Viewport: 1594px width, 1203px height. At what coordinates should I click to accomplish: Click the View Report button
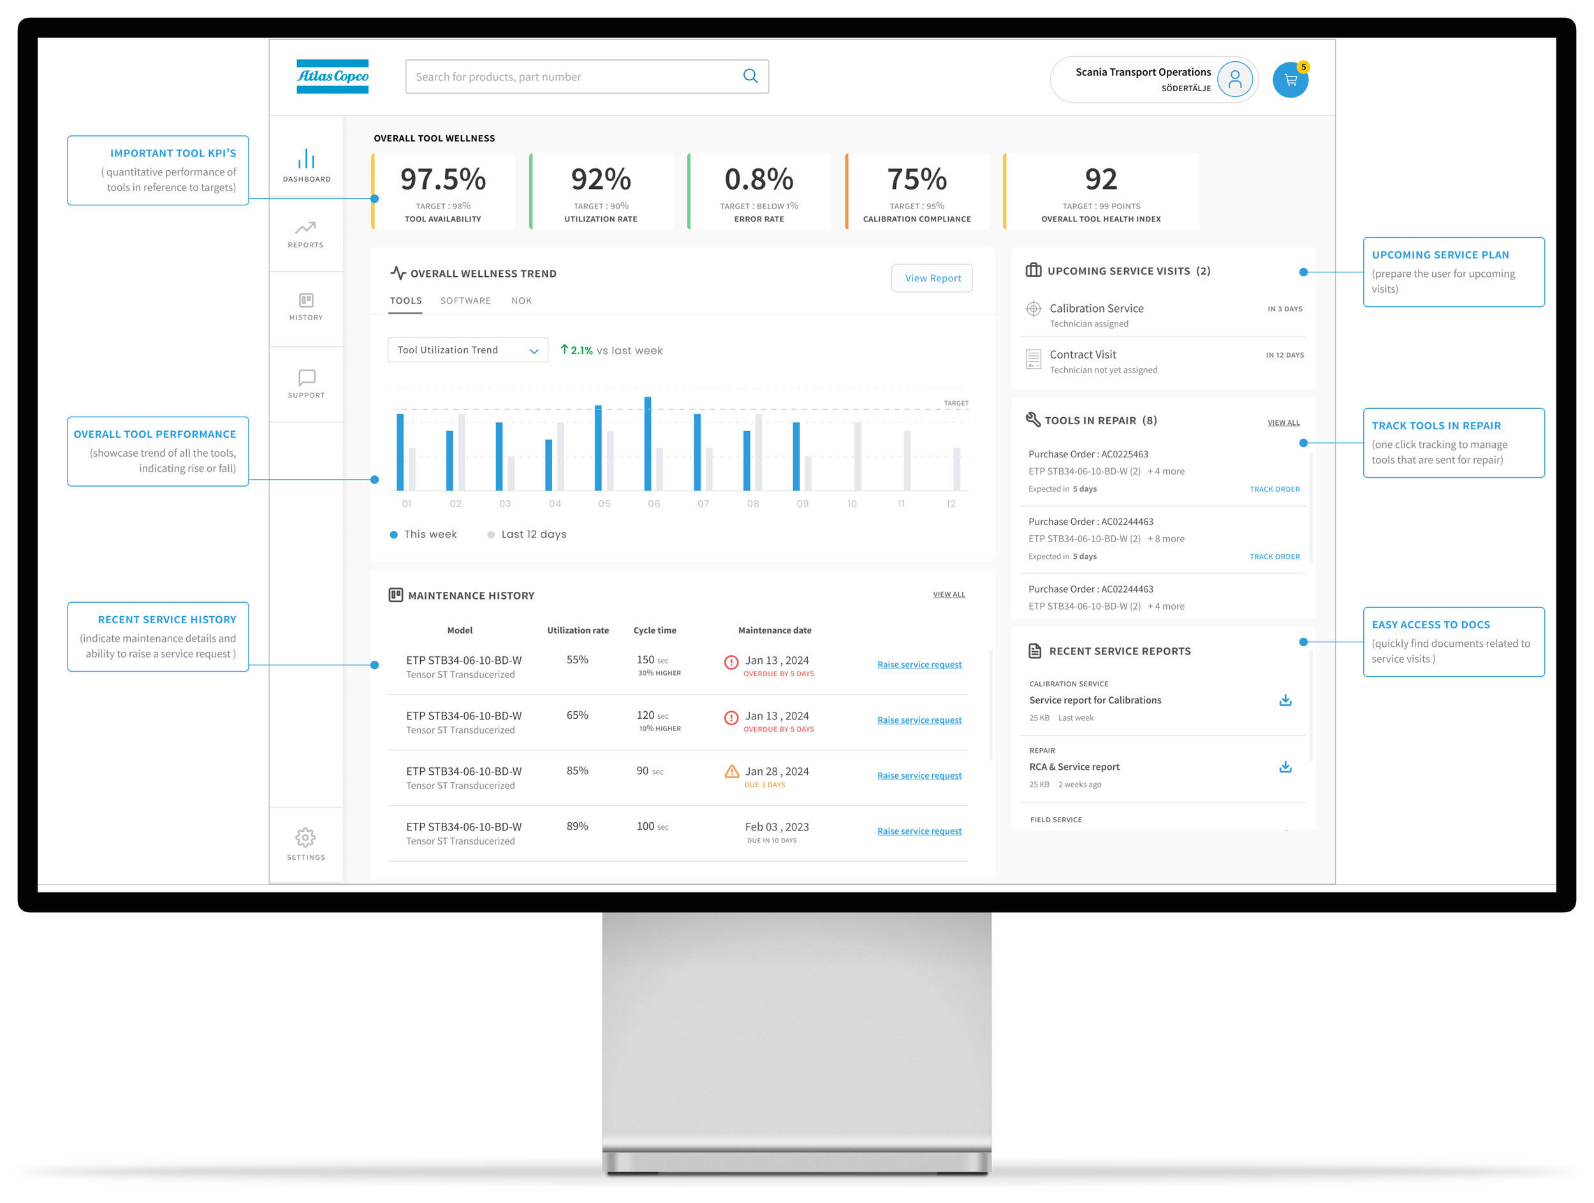click(932, 277)
